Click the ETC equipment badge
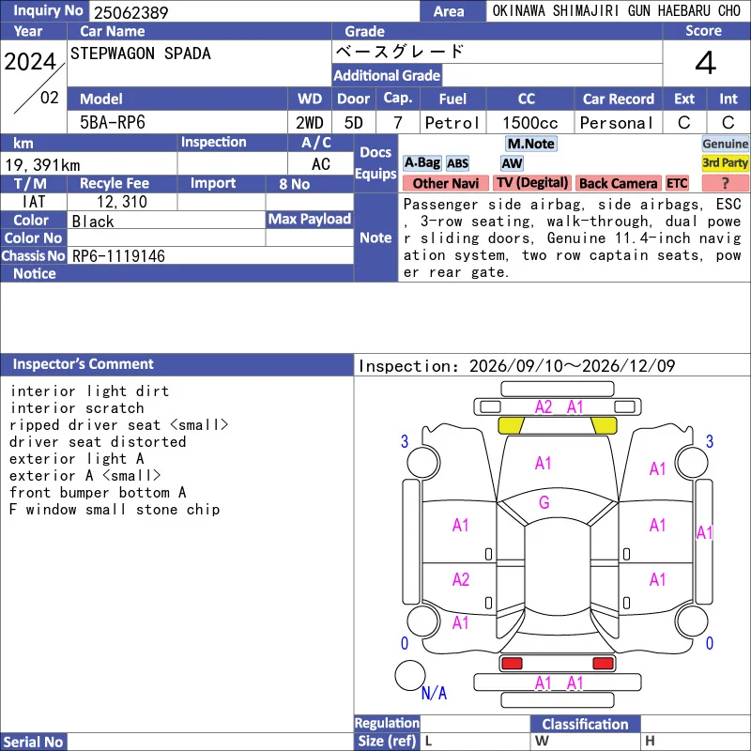The image size is (751, 751). coord(677,183)
